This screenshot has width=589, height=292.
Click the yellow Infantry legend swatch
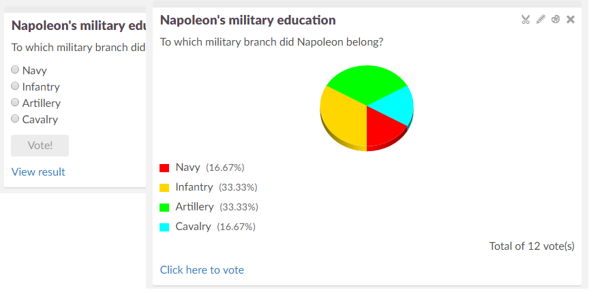point(164,187)
